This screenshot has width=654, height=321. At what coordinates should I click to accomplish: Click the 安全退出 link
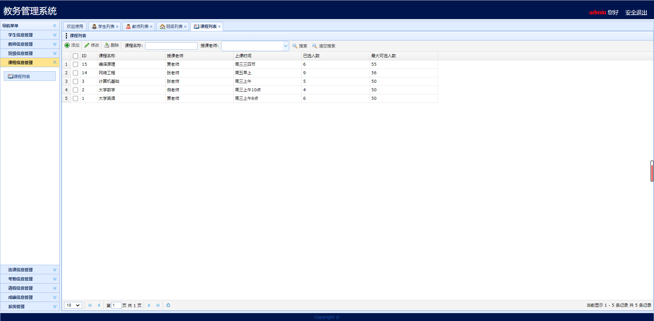[x=636, y=13]
